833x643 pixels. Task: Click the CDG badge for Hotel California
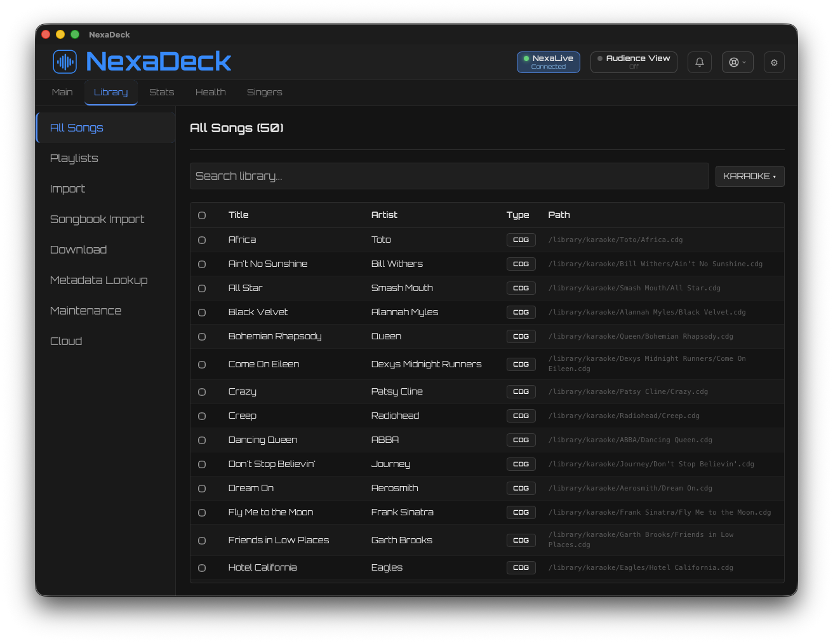[x=521, y=567]
